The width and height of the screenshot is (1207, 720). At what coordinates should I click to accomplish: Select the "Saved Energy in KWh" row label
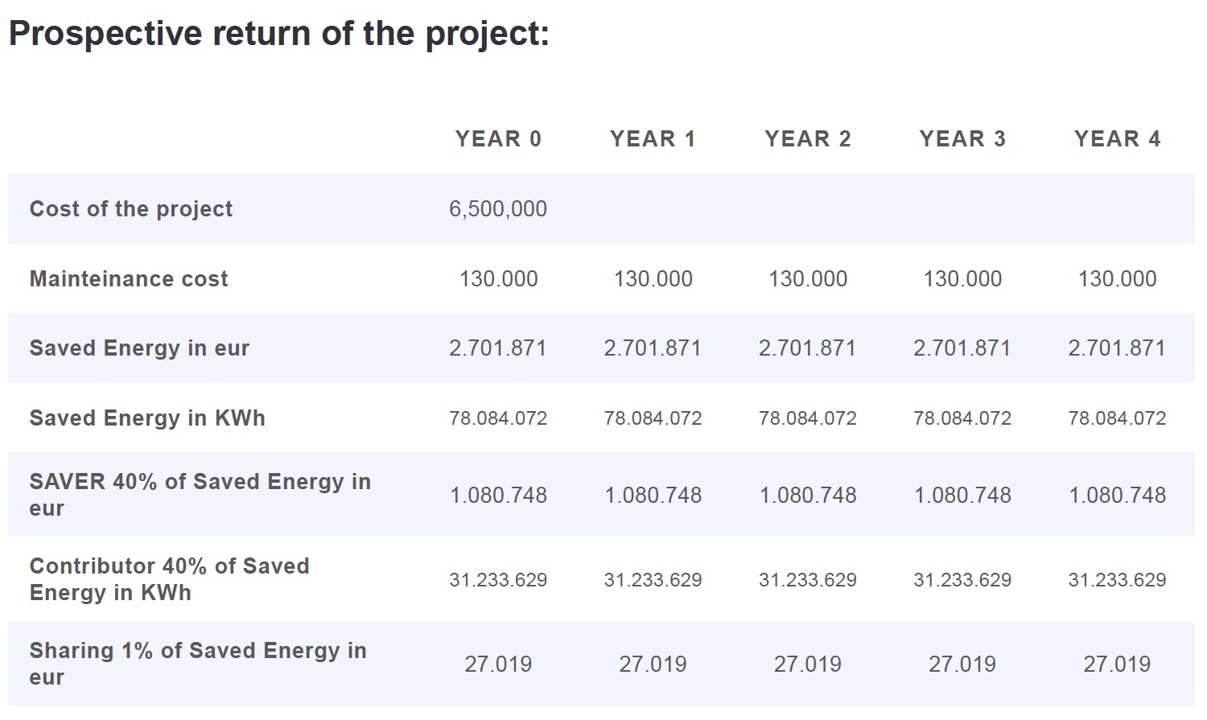(147, 418)
